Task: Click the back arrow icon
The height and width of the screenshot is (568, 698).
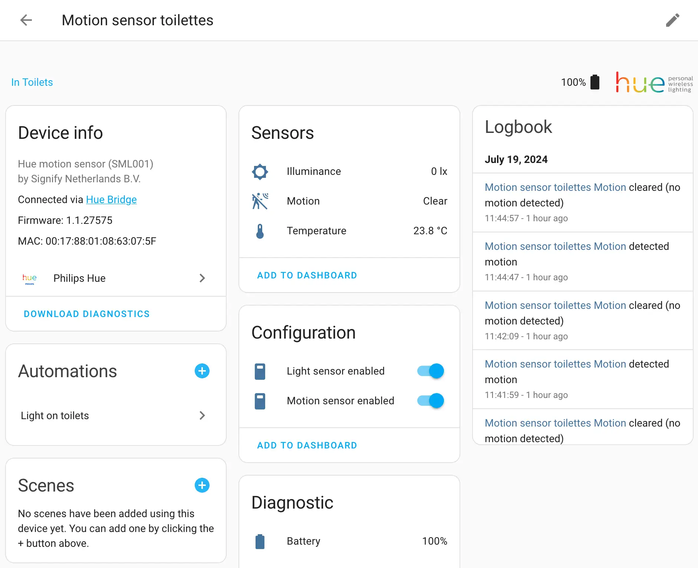Action: (x=26, y=20)
